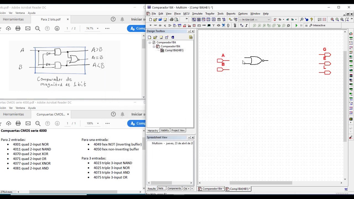The height and width of the screenshot is (199, 354).
Task: Open more tools ellipsis in Compuertas CMOS PDF
Action: coord(108,123)
